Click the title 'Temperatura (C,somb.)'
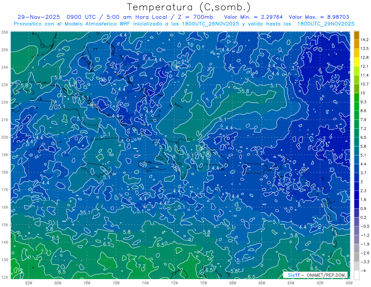The width and height of the screenshot is (371, 287). tap(189, 7)
